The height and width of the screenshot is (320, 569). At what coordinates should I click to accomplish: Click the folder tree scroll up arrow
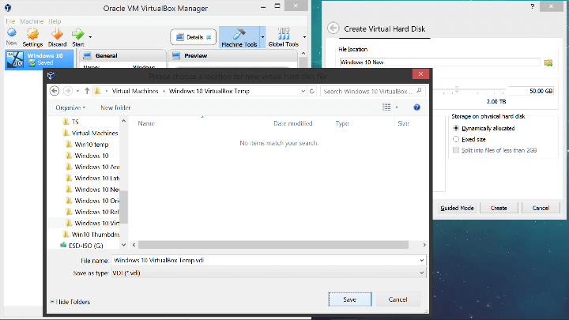[124, 121]
